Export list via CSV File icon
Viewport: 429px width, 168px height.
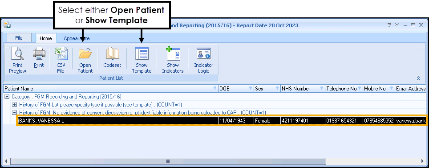click(61, 54)
